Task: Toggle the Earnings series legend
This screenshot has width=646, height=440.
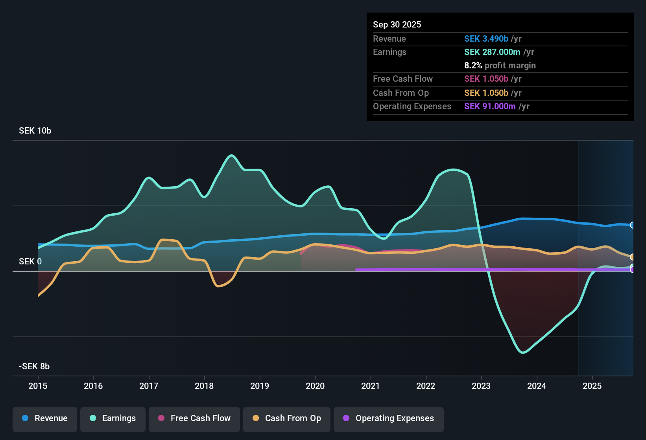Action: tap(113, 419)
